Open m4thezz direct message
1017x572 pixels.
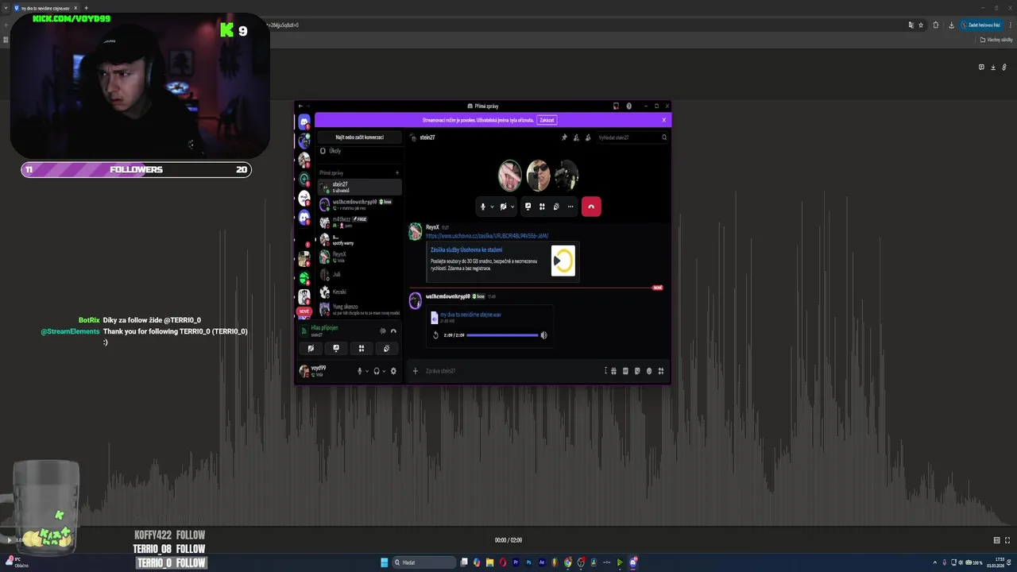(359, 222)
